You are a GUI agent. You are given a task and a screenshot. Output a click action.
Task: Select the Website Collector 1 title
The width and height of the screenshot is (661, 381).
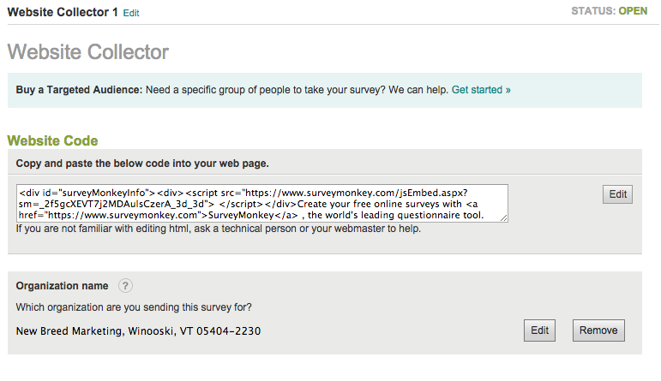pos(63,12)
